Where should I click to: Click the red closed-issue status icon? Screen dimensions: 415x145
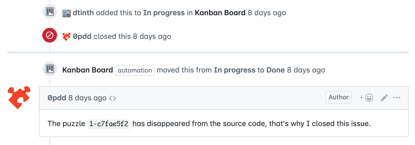(x=50, y=35)
